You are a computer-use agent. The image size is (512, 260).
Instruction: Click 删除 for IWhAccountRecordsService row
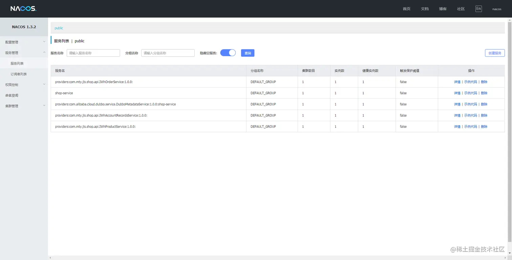point(484,115)
